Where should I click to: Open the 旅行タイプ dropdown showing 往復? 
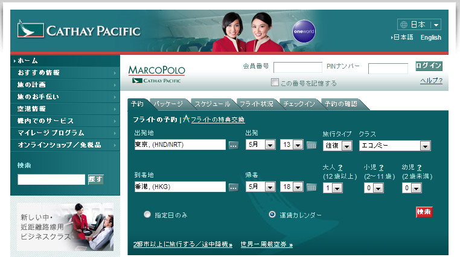[x=337, y=146]
